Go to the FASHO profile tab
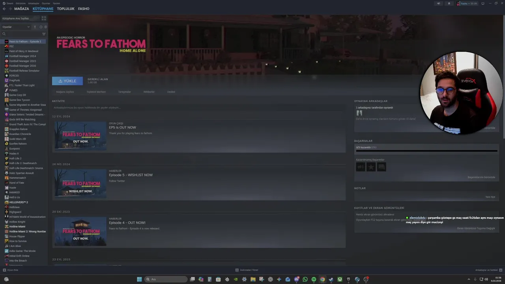The height and width of the screenshot is (284, 505). tap(84, 9)
